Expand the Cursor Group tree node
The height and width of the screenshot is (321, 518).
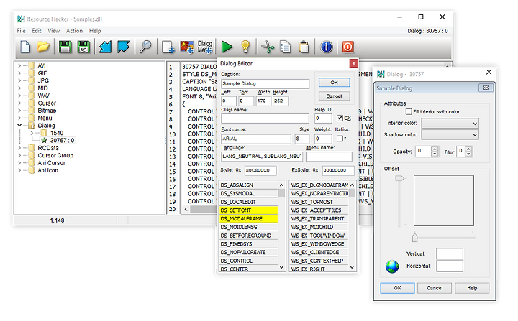pyautogui.click(x=19, y=155)
